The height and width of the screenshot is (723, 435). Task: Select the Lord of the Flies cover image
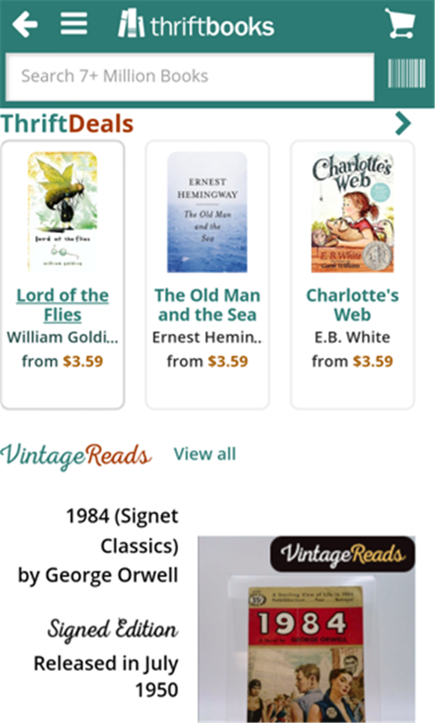tap(63, 212)
